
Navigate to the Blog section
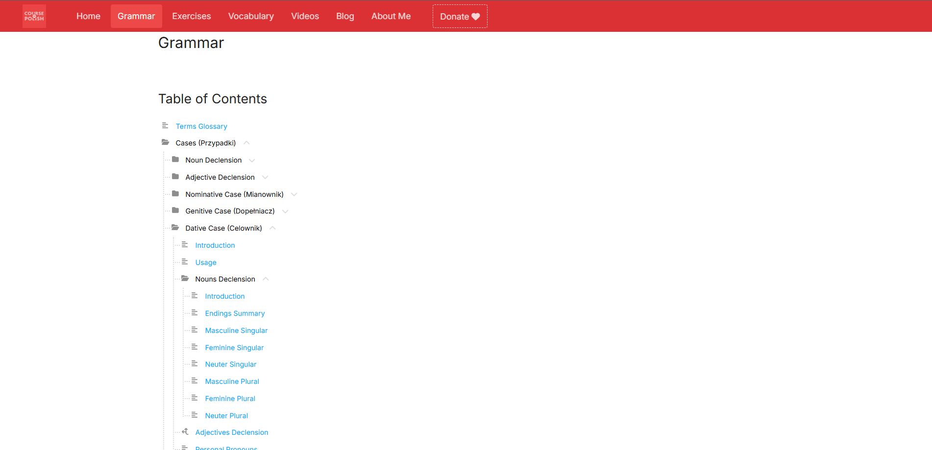click(x=345, y=16)
